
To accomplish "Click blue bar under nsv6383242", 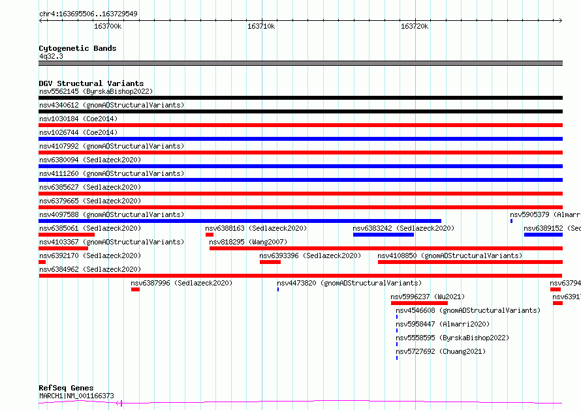I will point(383,235).
